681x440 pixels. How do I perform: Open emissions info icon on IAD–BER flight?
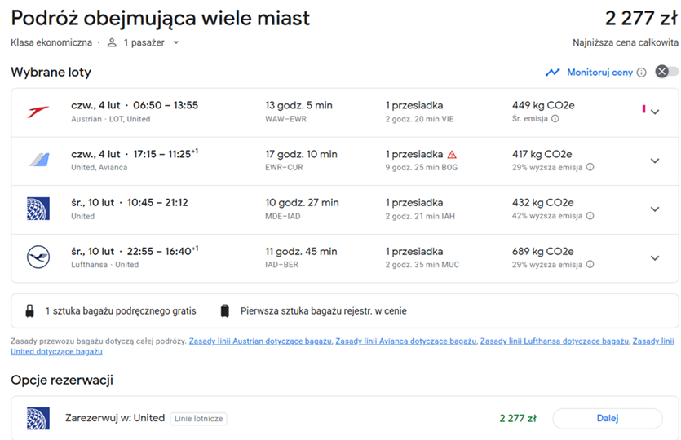(x=590, y=264)
